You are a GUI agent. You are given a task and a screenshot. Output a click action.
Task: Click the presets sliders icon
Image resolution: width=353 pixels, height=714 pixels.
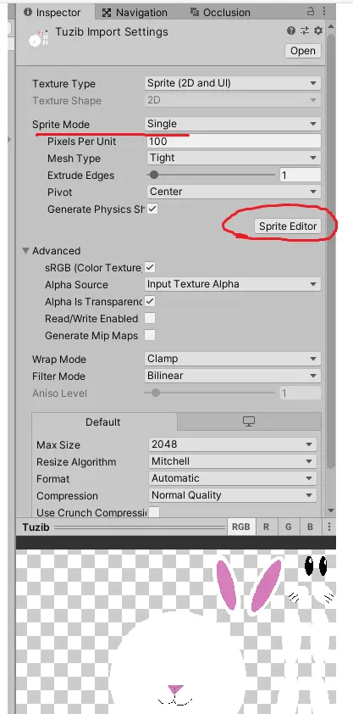pos(305,31)
